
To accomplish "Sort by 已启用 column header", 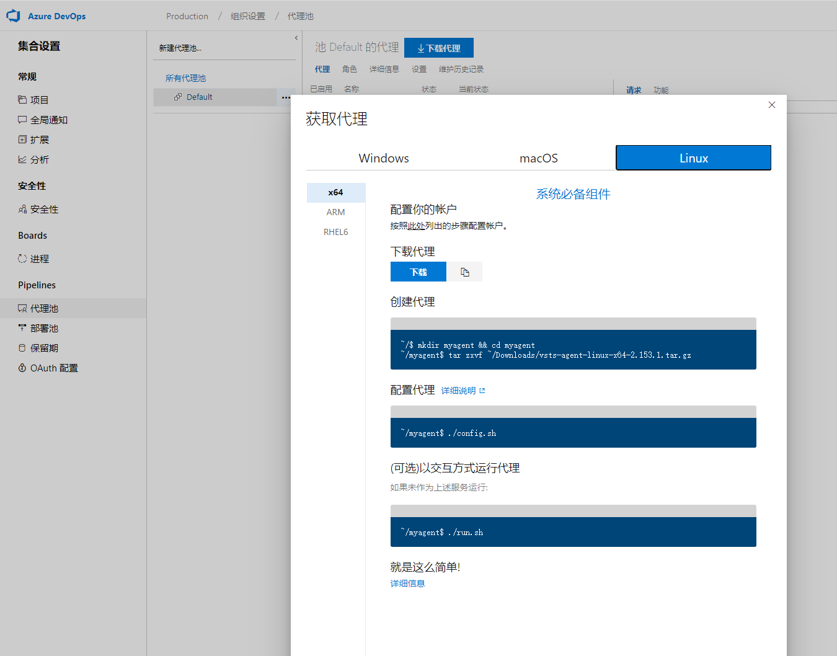I will tap(321, 89).
